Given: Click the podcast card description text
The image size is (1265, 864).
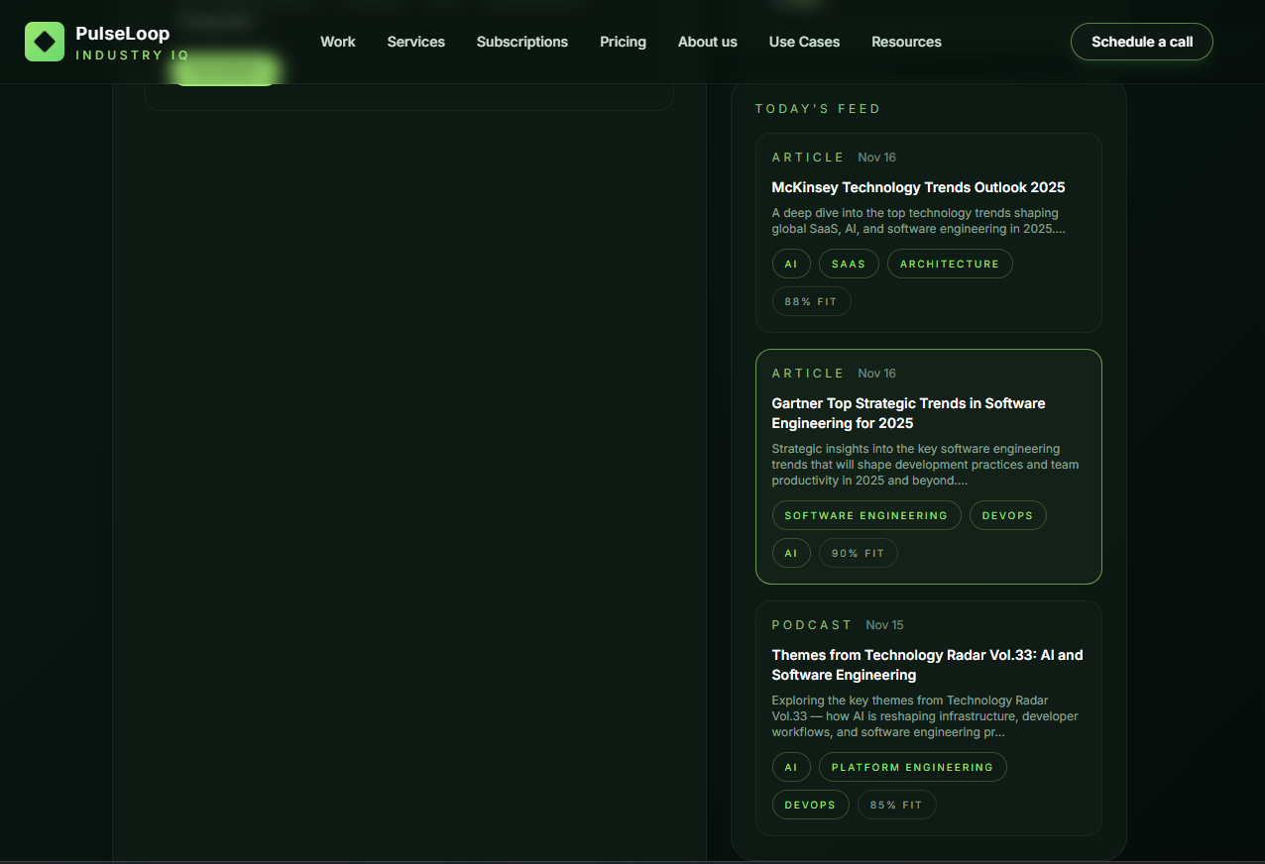Looking at the screenshot, I should point(925,716).
